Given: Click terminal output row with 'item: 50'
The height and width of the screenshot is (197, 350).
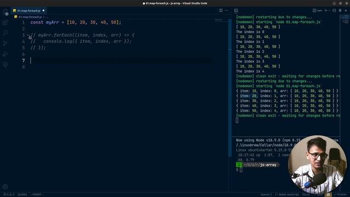Looking at the screenshot, I should (x=287, y=111).
